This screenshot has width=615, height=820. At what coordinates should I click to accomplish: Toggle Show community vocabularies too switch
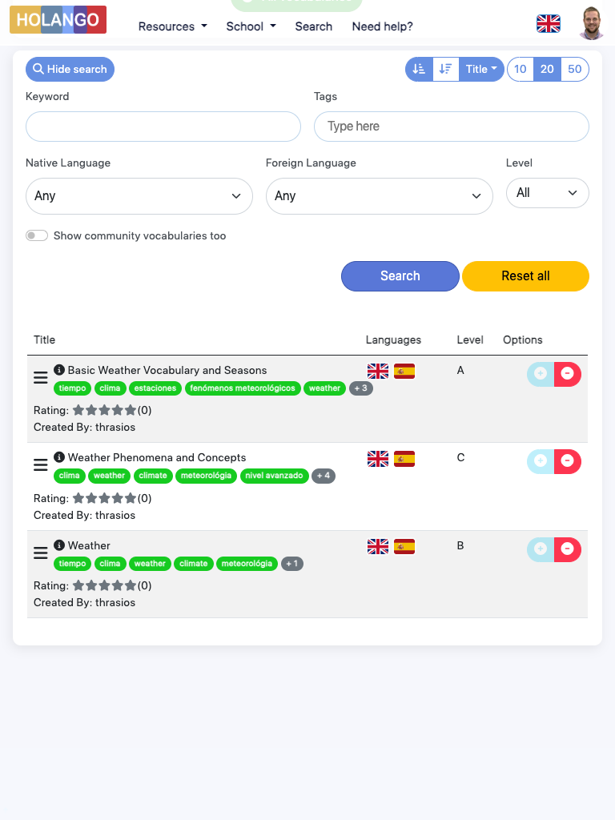pyautogui.click(x=37, y=236)
